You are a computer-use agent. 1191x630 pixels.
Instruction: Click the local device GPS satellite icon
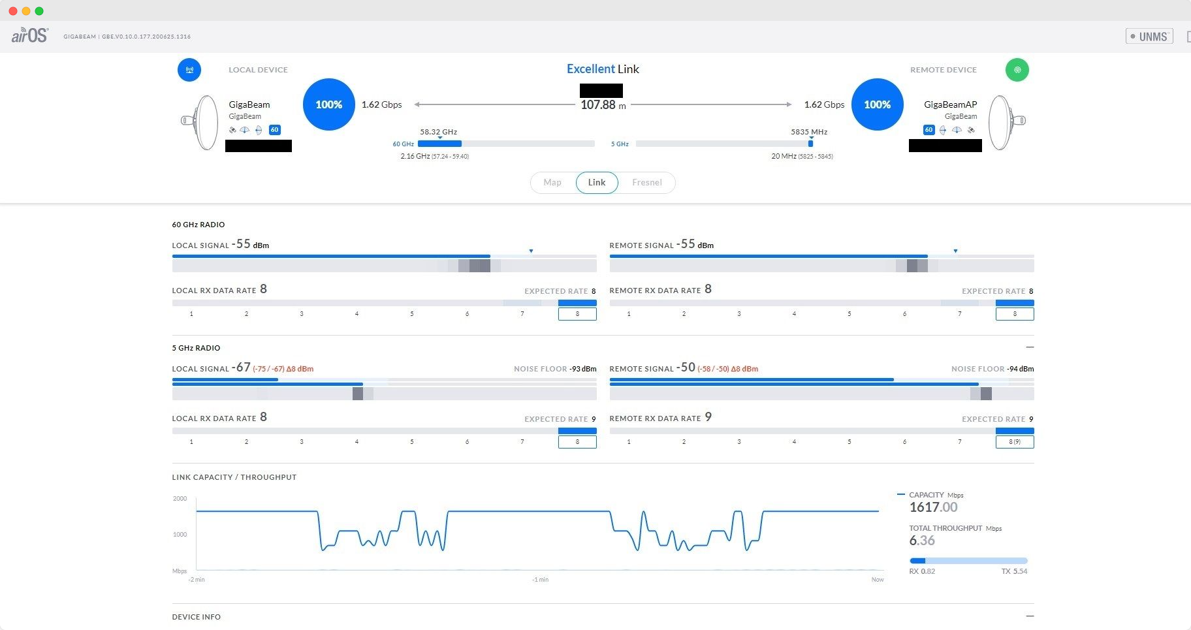coord(232,130)
